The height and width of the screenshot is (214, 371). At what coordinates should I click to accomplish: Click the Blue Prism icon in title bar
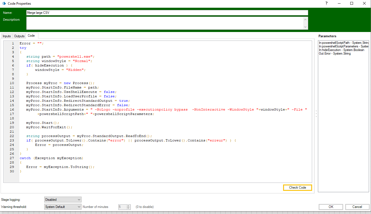click(x=4, y=4)
